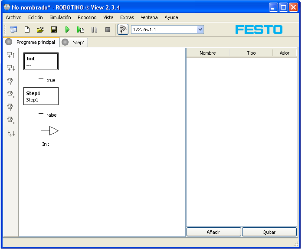Viewport: 308px width, 249px height.
Task: Click the insert alternative branch left icon
Action: [x=11, y=81]
